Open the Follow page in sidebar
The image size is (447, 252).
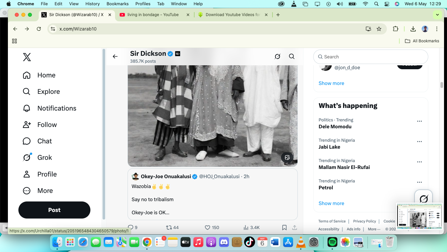click(40, 125)
